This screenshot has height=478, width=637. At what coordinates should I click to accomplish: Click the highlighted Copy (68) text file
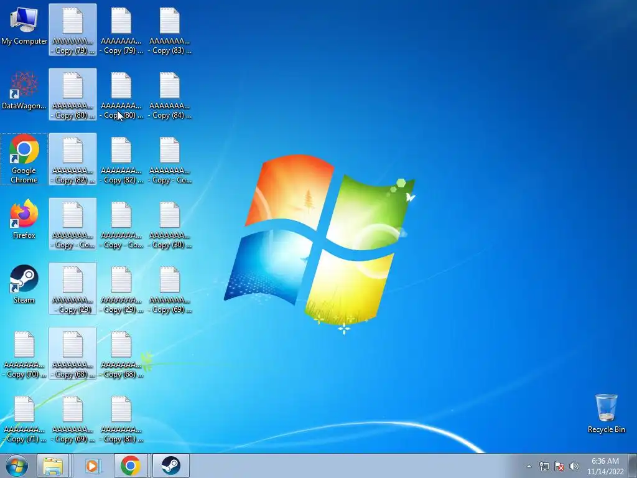tap(73, 354)
